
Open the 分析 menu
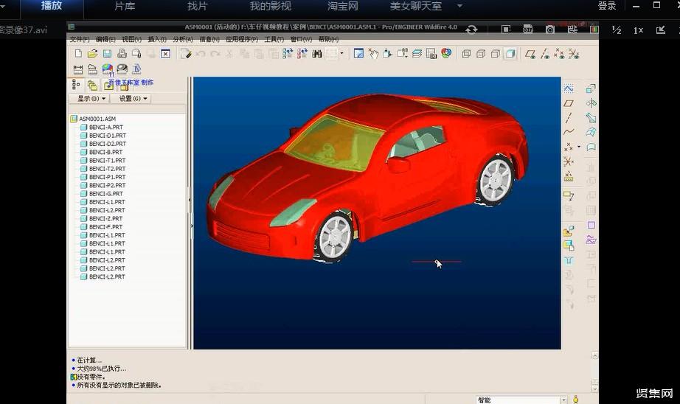coord(181,39)
